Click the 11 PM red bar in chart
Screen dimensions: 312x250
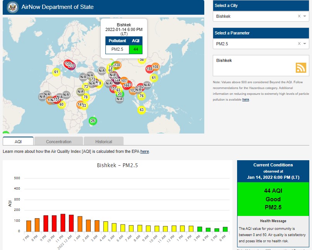click(x=63, y=223)
